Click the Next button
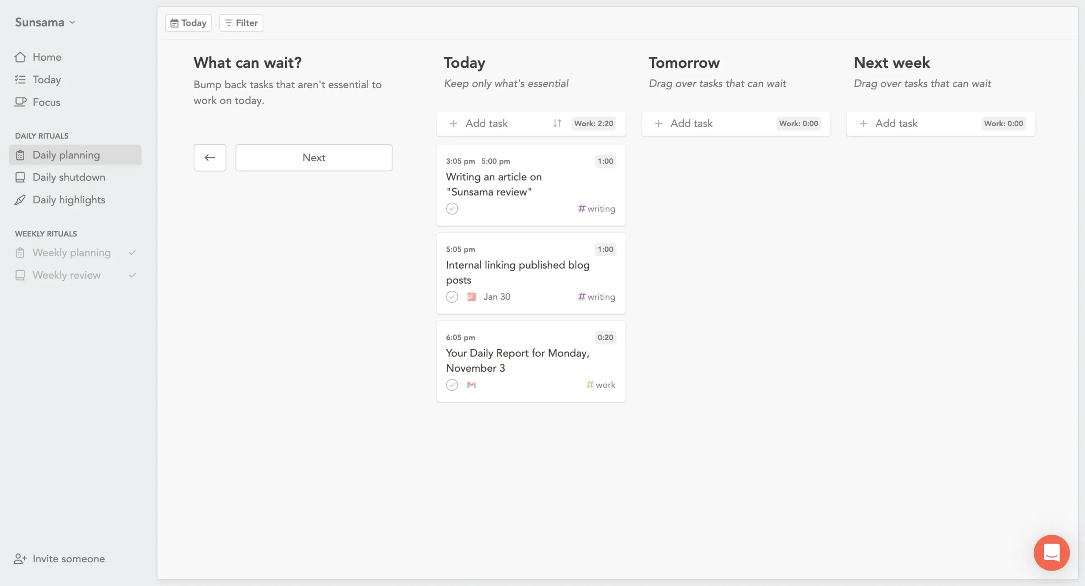Image resolution: width=1085 pixels, height=586 pixels. pyautogui.click(x=314, y=157)
